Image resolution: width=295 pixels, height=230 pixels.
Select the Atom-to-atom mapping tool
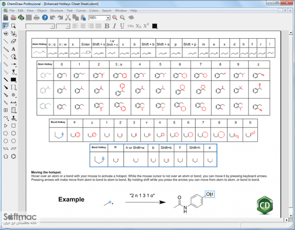click(x=13, y=103)
